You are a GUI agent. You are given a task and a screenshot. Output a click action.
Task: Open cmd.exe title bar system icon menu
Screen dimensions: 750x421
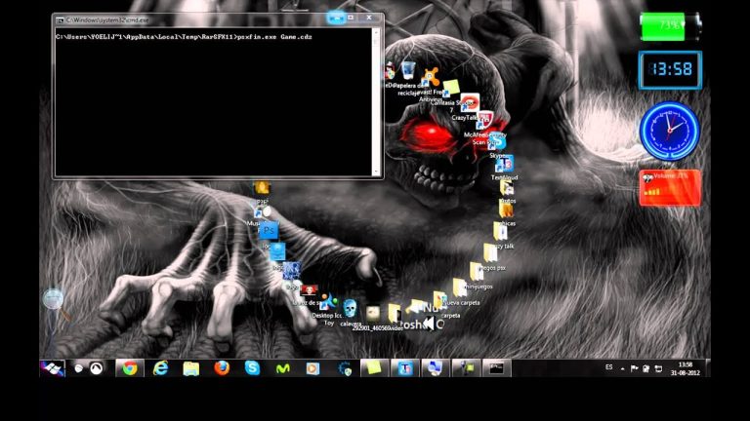coord(60,20)
